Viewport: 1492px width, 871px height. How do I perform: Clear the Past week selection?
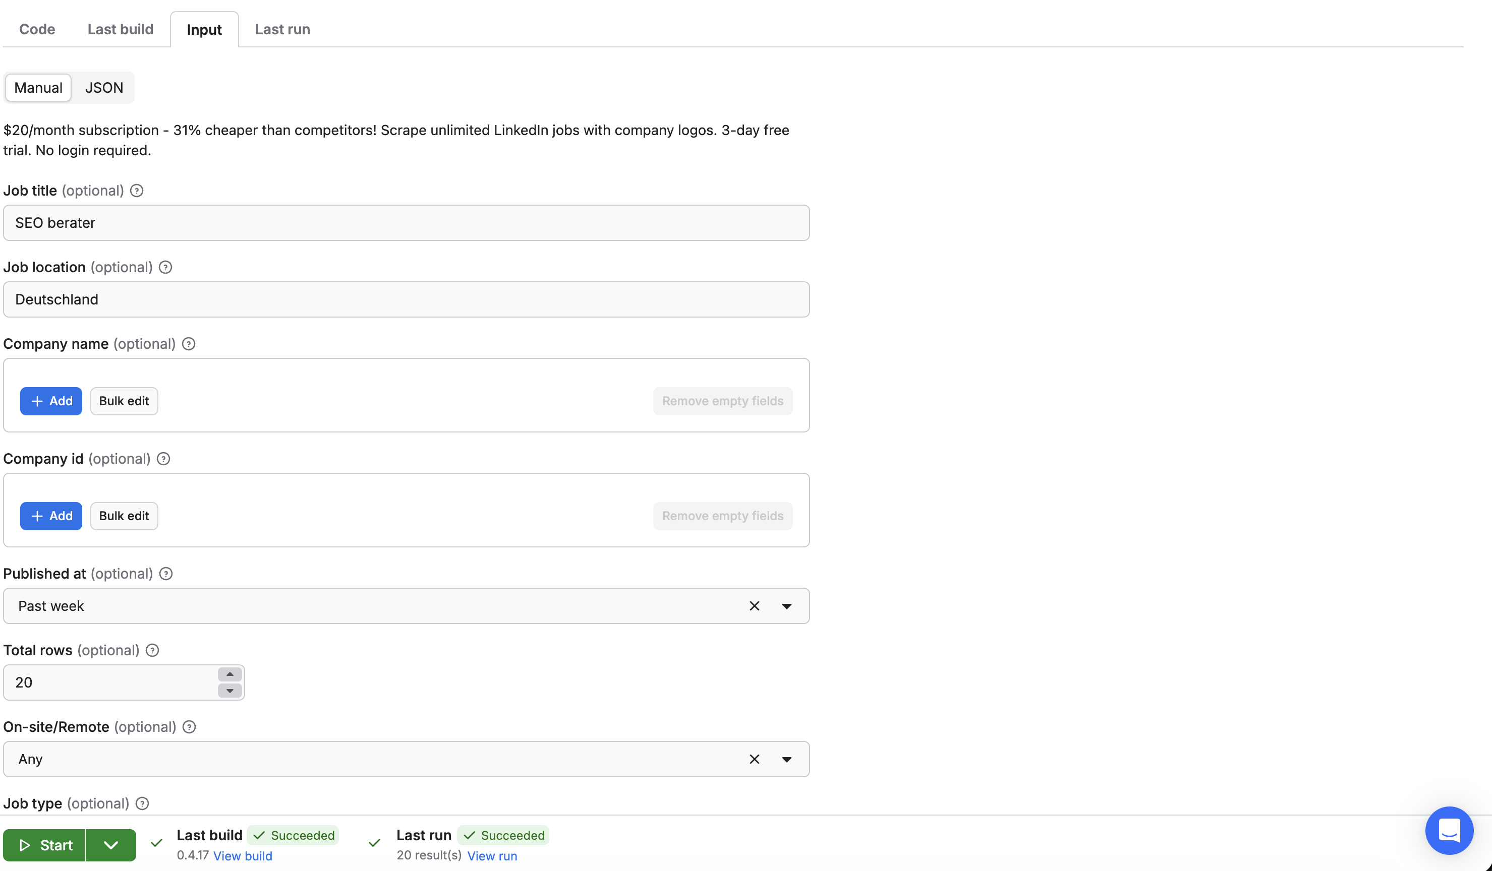[x=754, y=606]
